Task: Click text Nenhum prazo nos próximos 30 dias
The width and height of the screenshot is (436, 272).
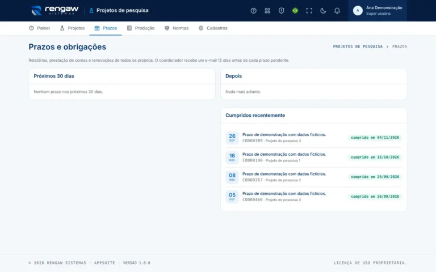Action: pyautogui.click(x=68, y=92)
